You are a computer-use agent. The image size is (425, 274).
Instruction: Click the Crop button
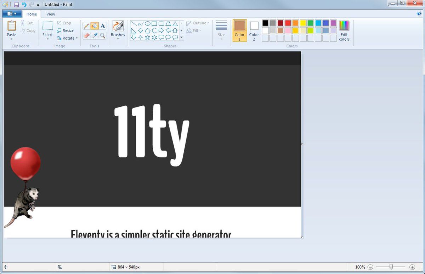(x=64, y=23)
